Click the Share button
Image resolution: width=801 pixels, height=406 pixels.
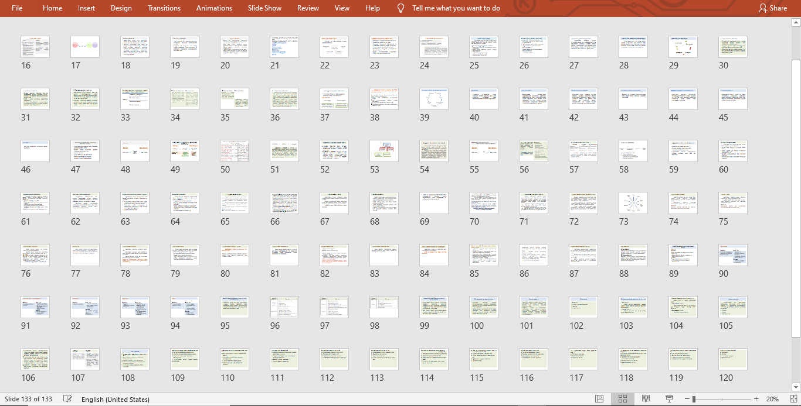[x=772, y=8]
